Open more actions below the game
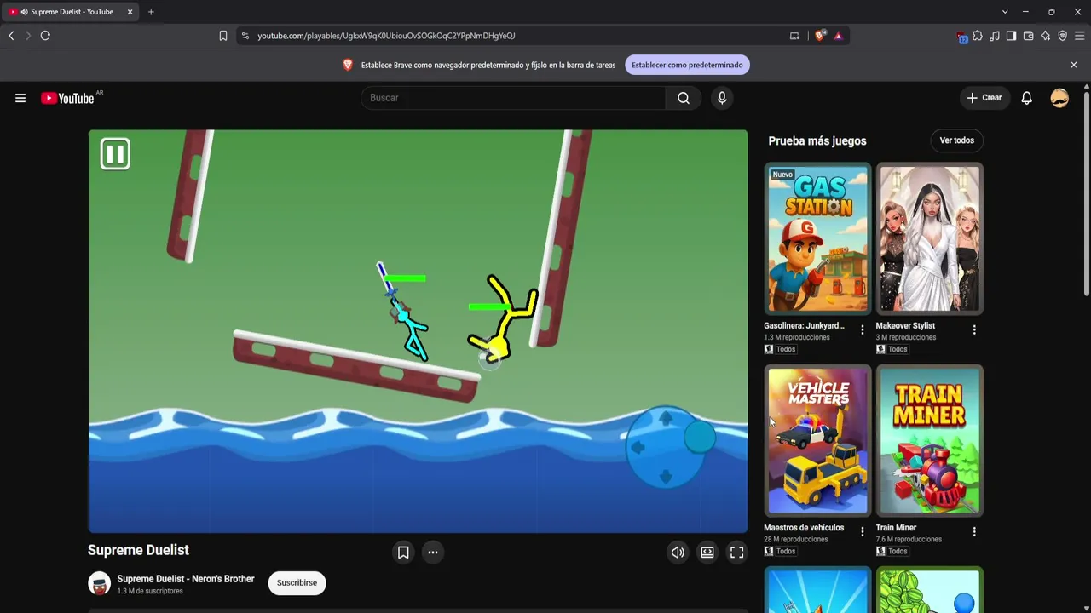The image size is (1091, 613). coord(433,553)
